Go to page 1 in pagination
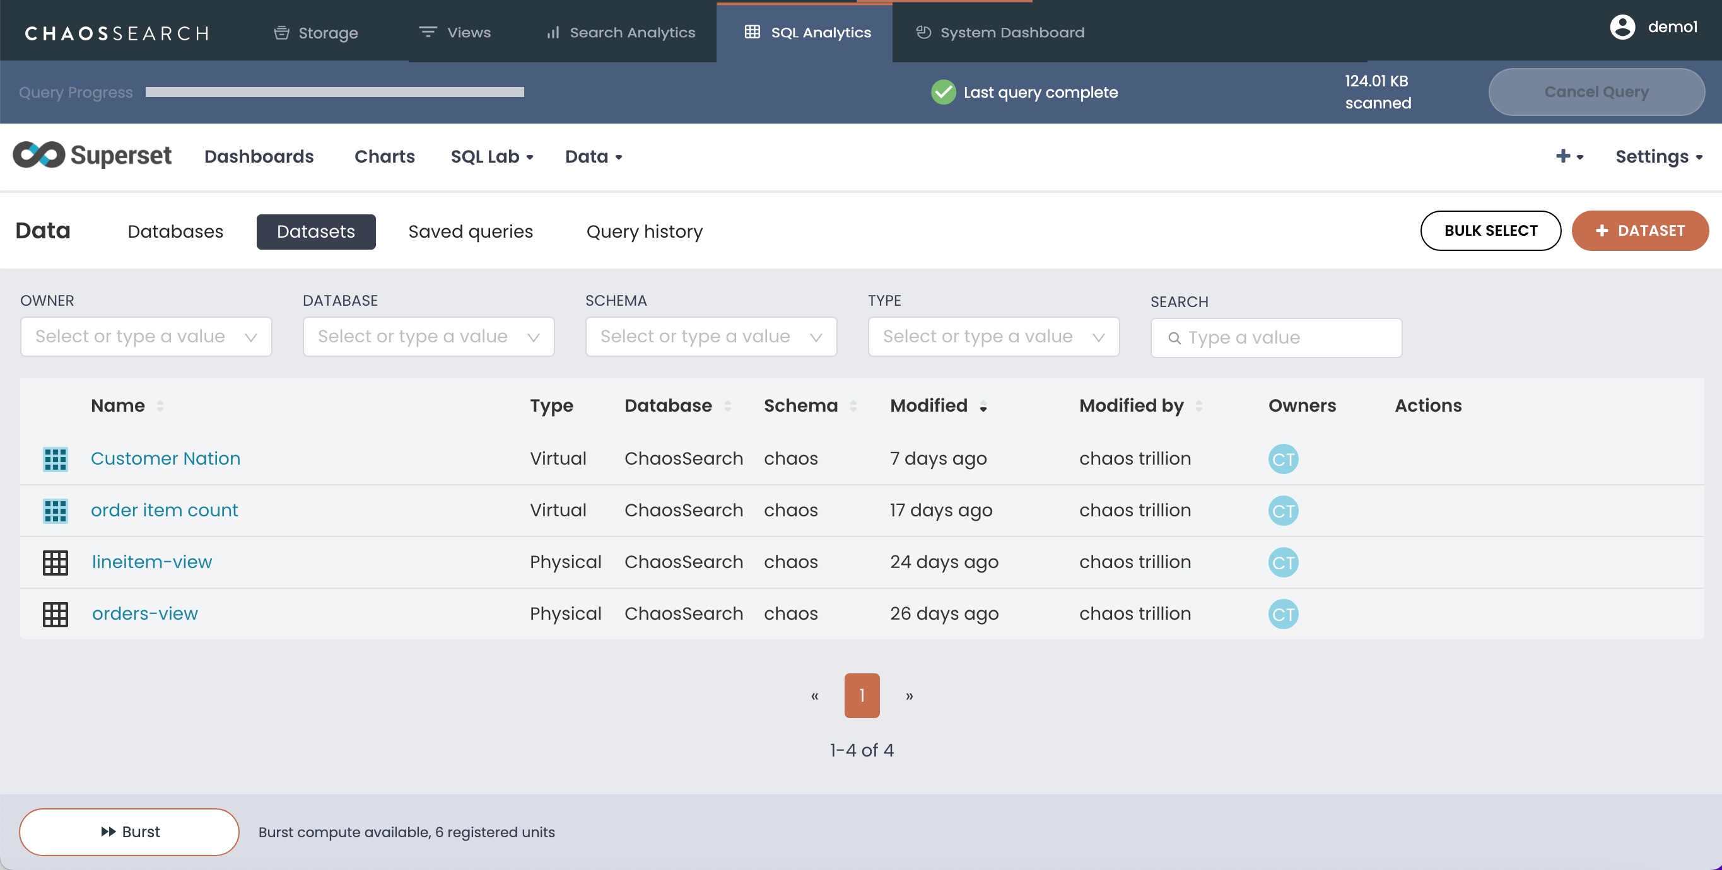Screen dimensions: 1722x870 [x=862, y=695]
